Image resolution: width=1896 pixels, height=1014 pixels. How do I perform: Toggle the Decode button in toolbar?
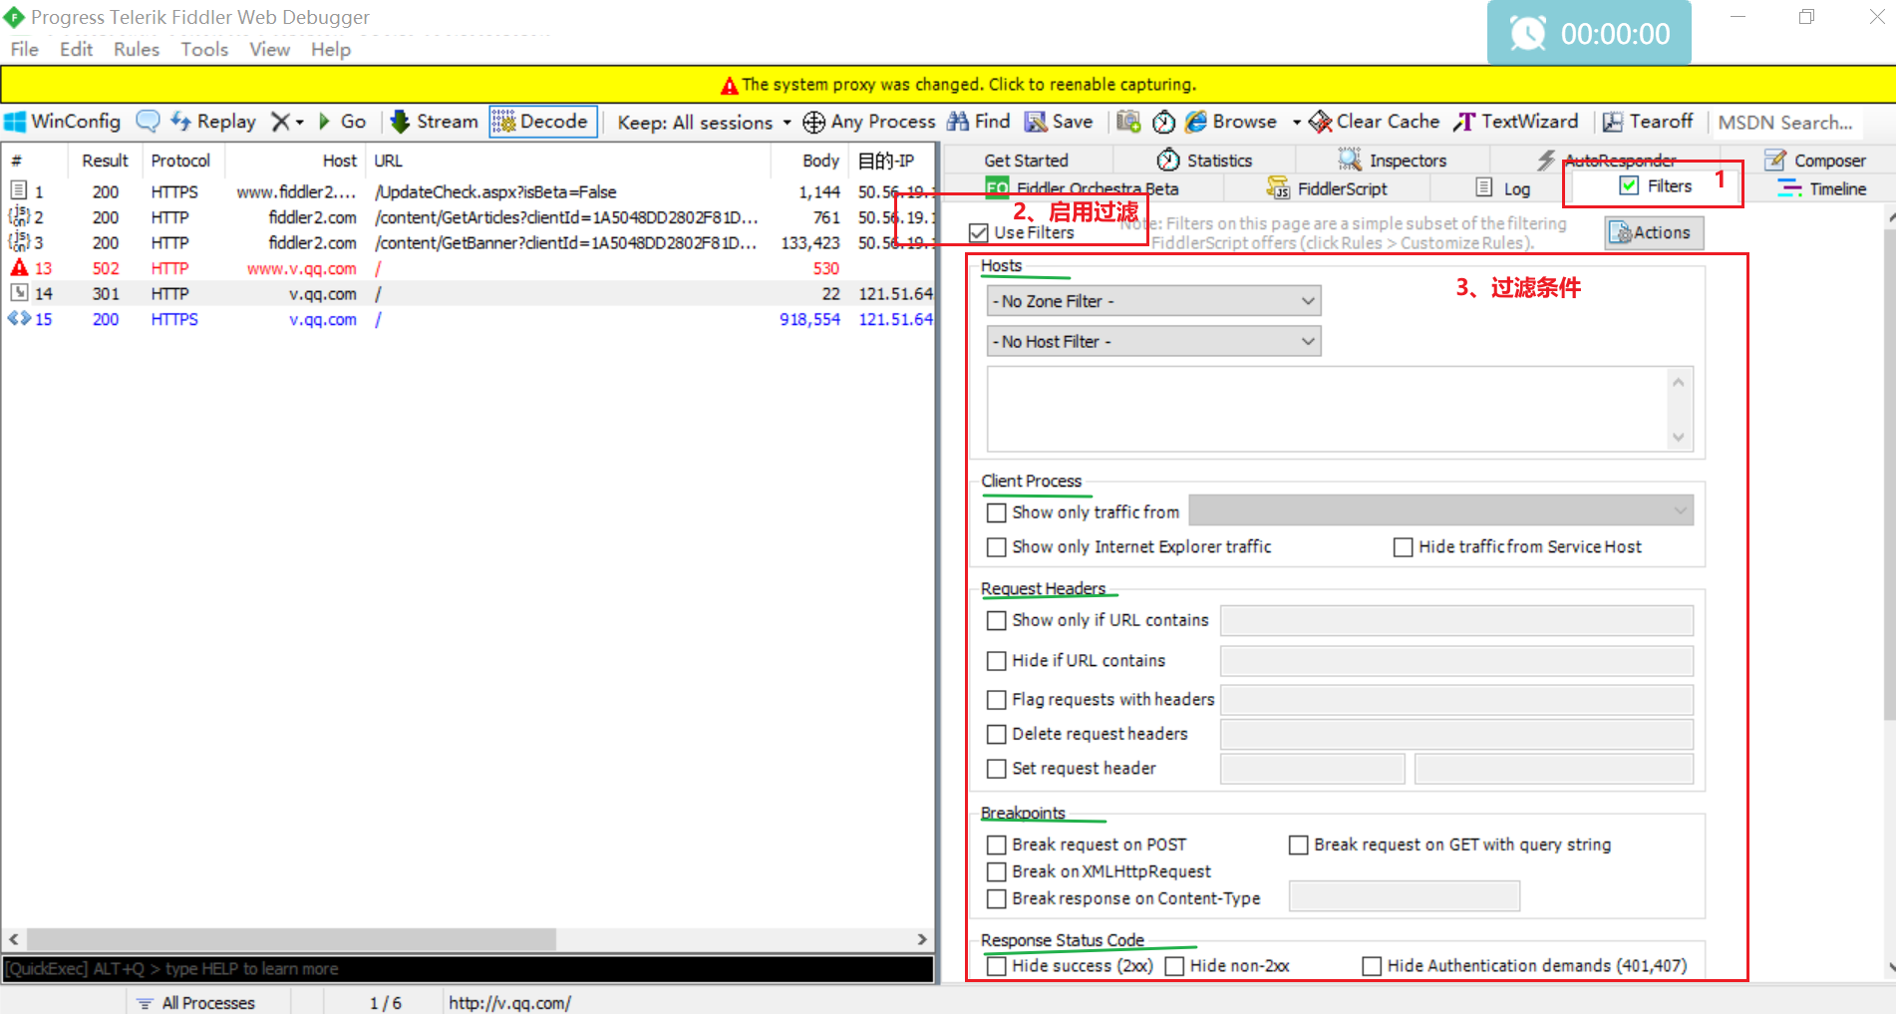(x=543, y=122)
